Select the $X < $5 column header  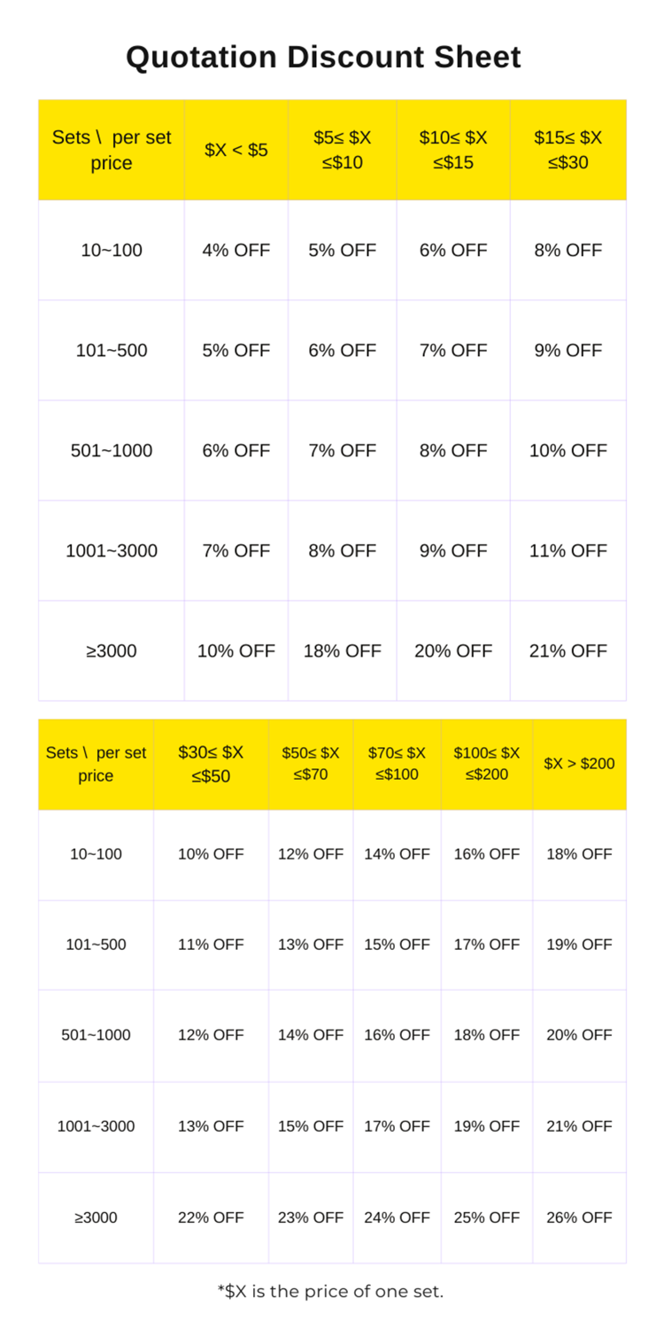coord(236,150)
